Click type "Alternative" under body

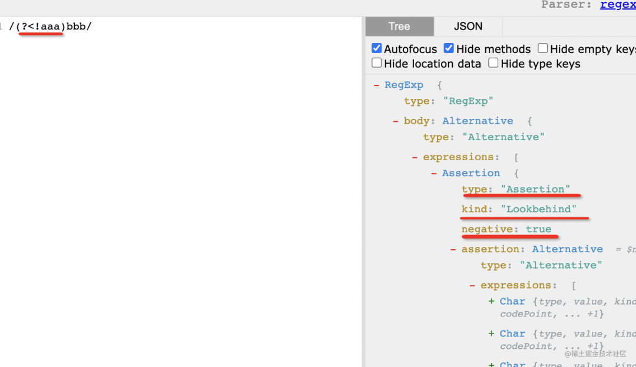pos(483,137)
